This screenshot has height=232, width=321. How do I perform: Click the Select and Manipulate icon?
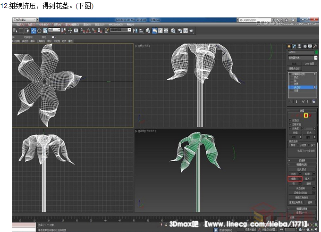click(70, 31)
